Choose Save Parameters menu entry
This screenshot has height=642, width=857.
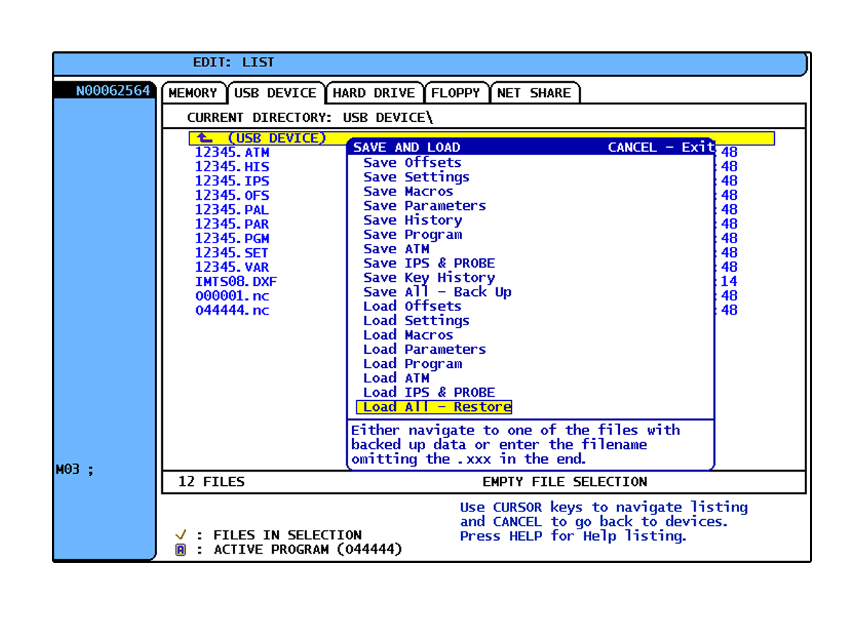point(424,205)
